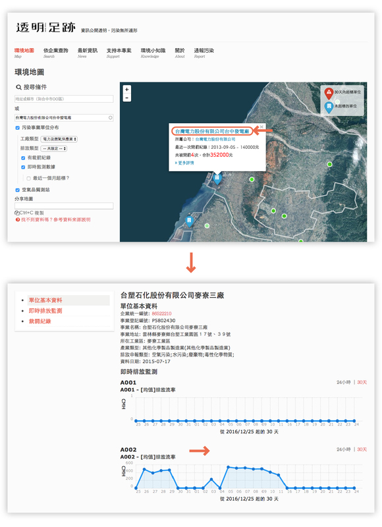Open 支持本專案 Support in the nav
The width and height of the screenshot is (382, 527).
pyautogui.click(x=119, y=53)
